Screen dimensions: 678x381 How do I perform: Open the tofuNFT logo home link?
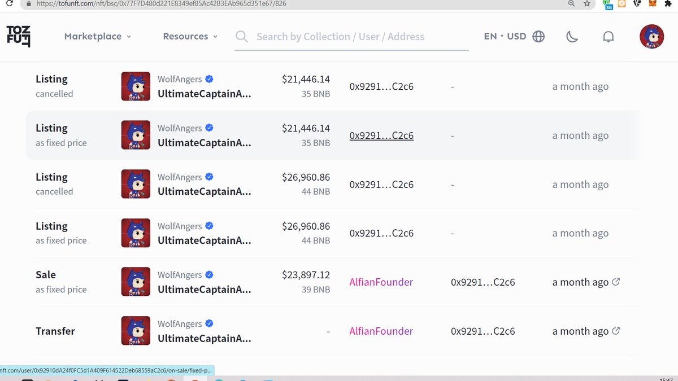[x=19, y=36]
